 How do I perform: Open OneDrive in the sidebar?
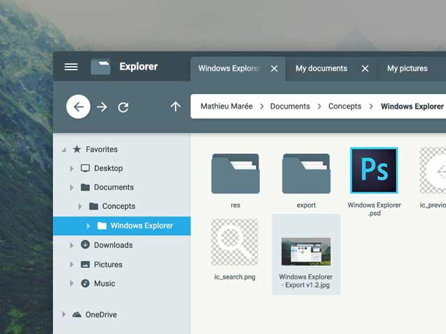(x=101, y=315)
